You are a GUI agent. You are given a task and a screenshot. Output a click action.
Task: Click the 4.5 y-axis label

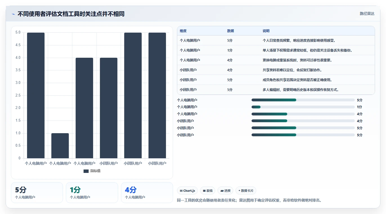coord(18,45)
